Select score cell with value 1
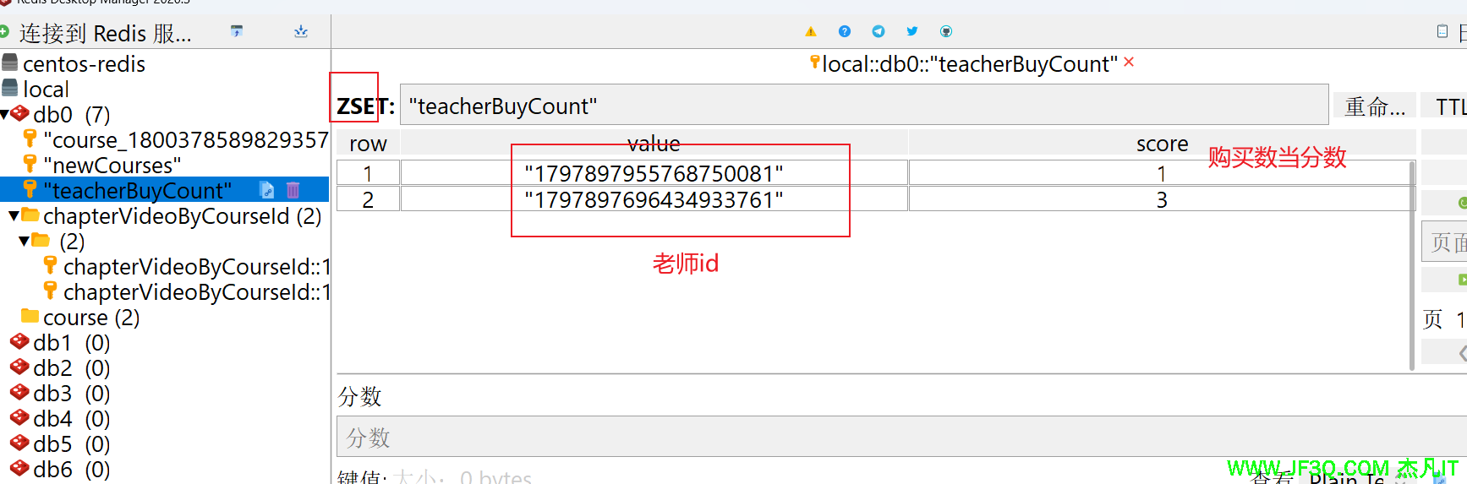Viewport: 1467px width, 484px height. (x=1162, y=173)
